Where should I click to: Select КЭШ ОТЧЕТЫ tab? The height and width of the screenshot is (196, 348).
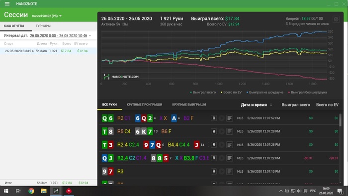point(14,26)
